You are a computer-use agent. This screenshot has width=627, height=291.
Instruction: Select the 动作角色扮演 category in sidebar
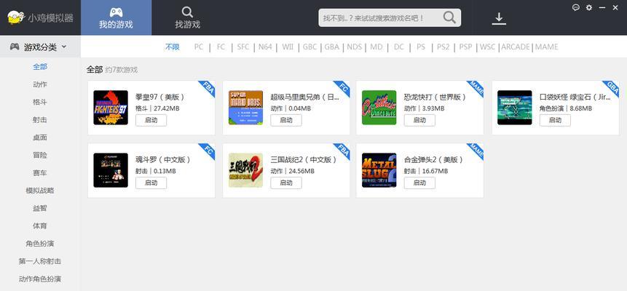[x=40, y=279]
